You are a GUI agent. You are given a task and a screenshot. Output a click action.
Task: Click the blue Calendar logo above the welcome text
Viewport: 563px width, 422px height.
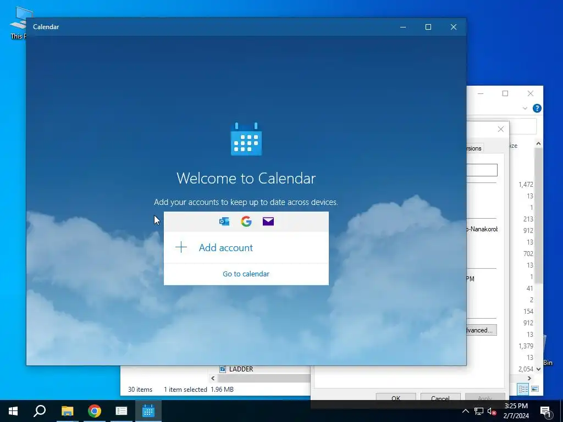[246, 139]
